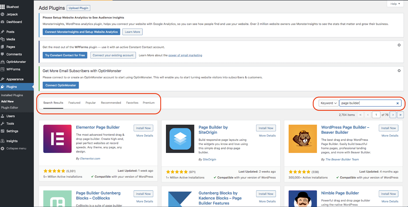Click the OptinMonster sidebar icon
Image resolution: width=408 pixels, height=207 pixels.
(3, 62)
